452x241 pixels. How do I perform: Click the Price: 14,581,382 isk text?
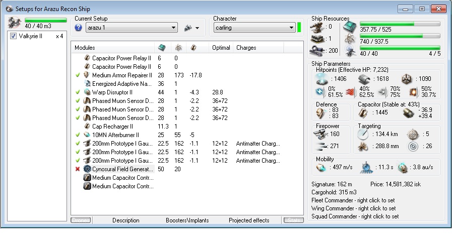tap(396, 184)
